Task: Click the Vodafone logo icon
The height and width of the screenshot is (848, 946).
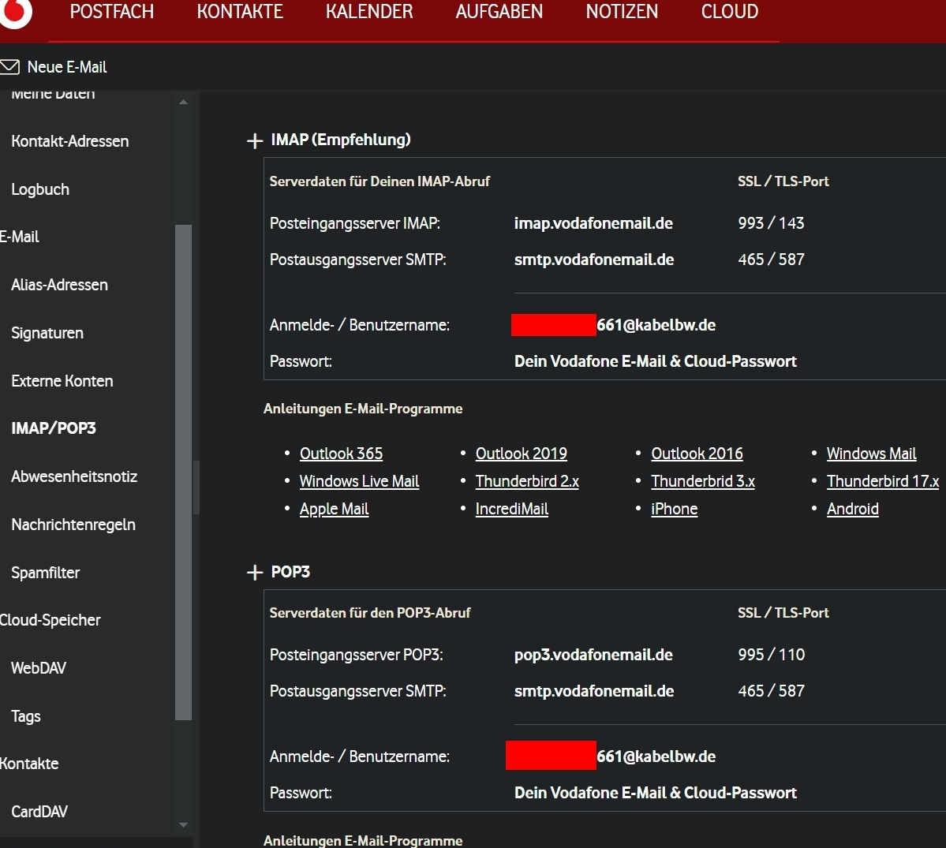Action: (15, 12)
